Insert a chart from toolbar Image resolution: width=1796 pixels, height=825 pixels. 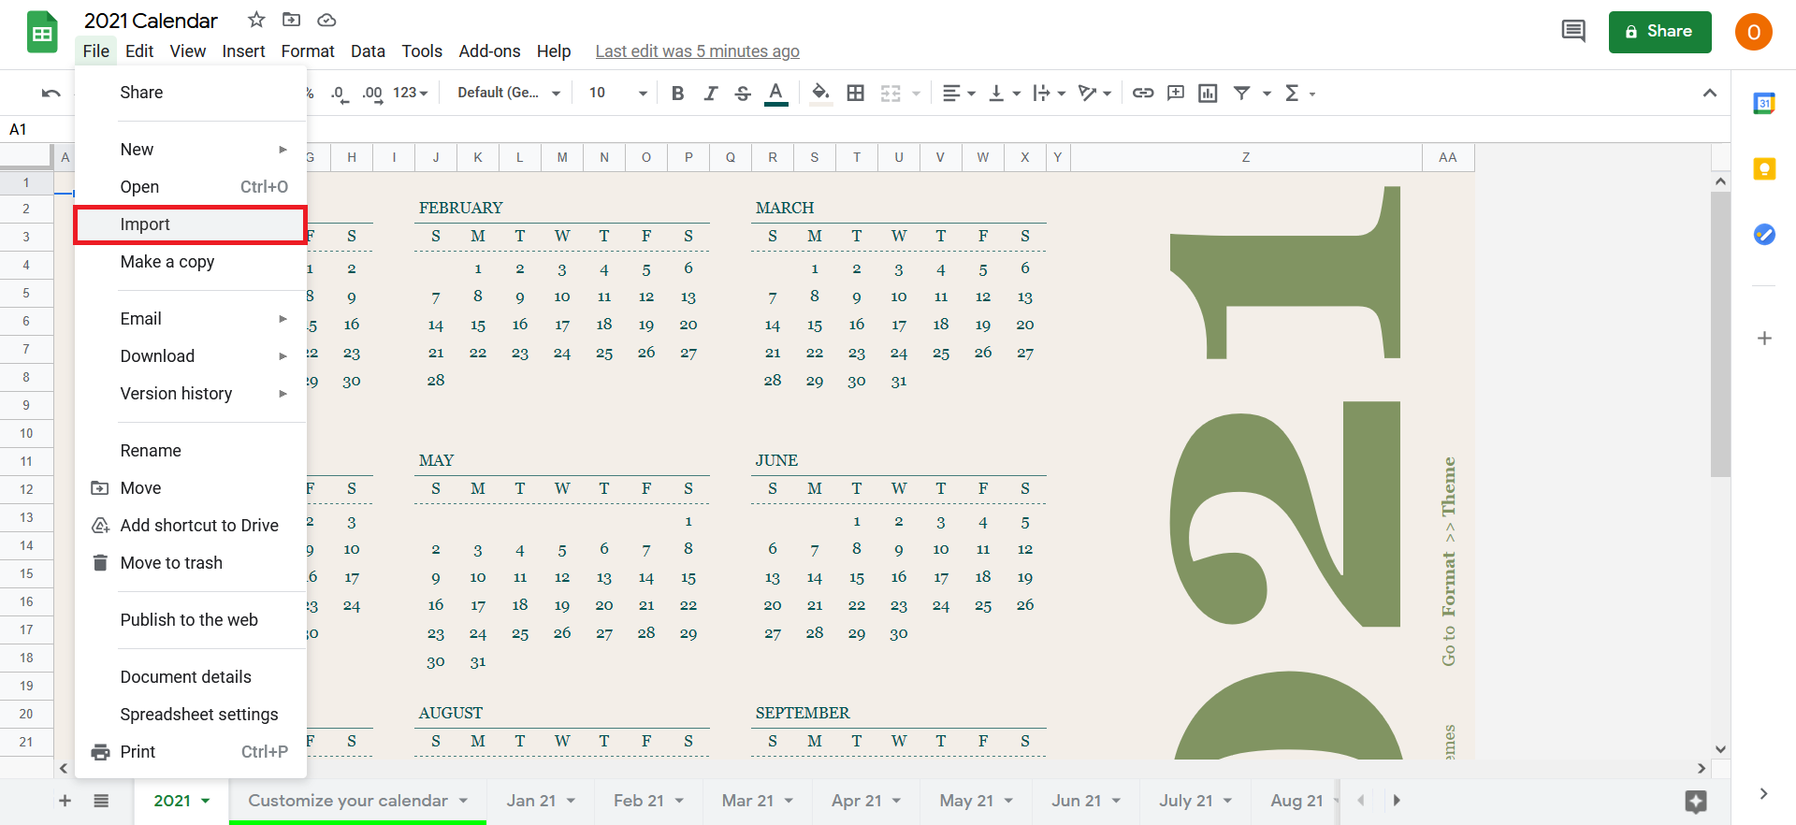point(1208,93)
